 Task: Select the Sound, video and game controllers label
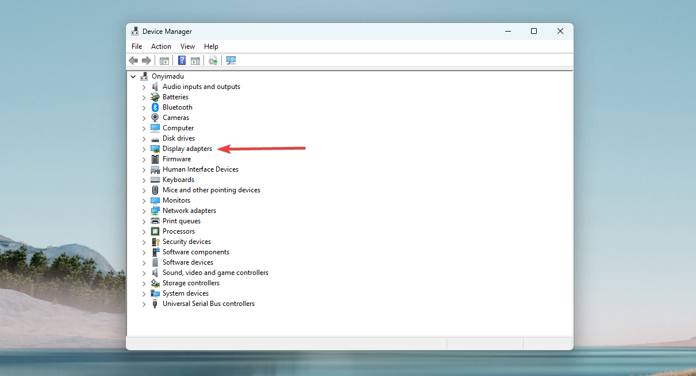[216, 273]
